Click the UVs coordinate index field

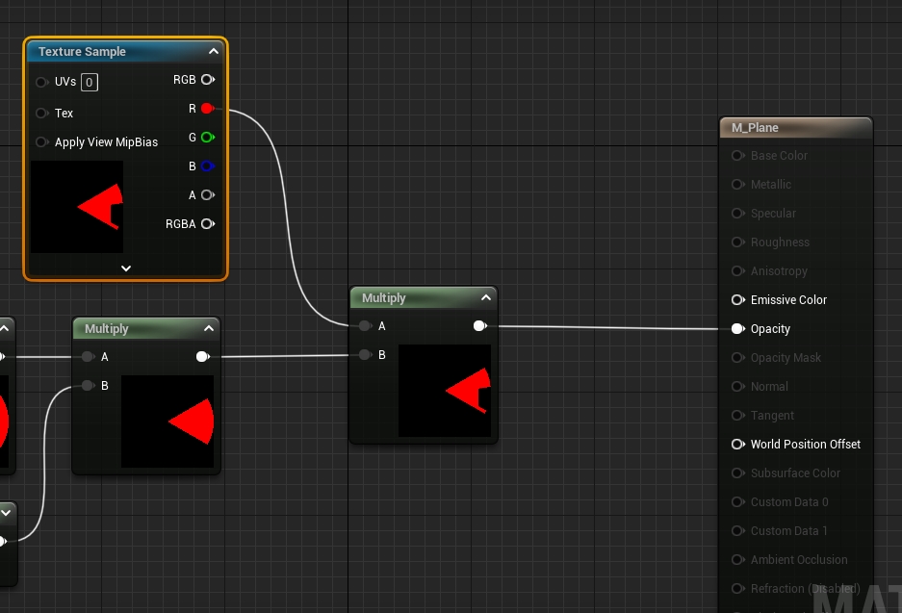[89, 83]
